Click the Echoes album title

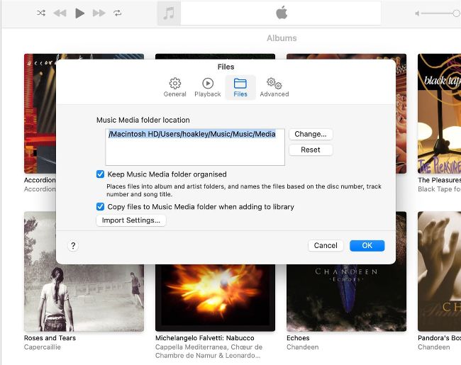click(x=298, y=338)
